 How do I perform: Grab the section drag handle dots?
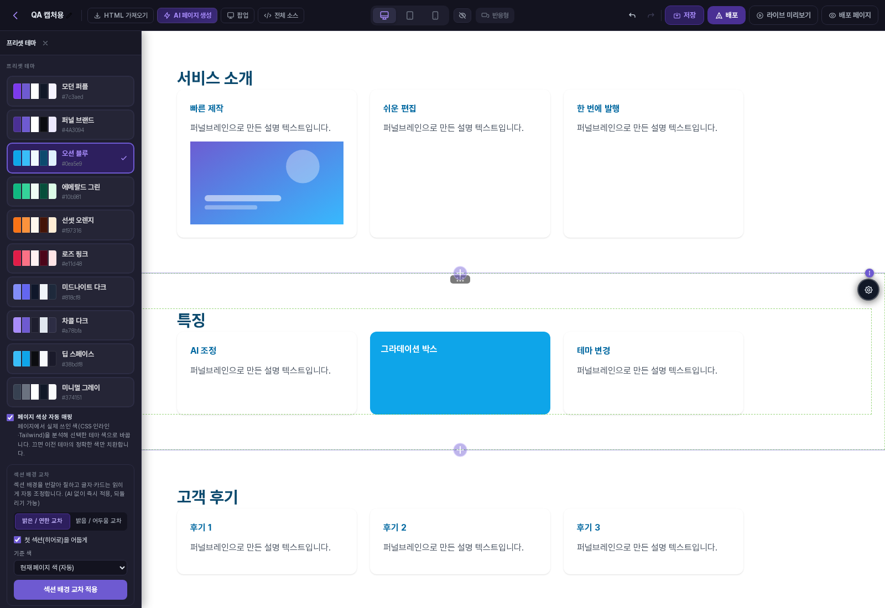(x=460, y=280)
